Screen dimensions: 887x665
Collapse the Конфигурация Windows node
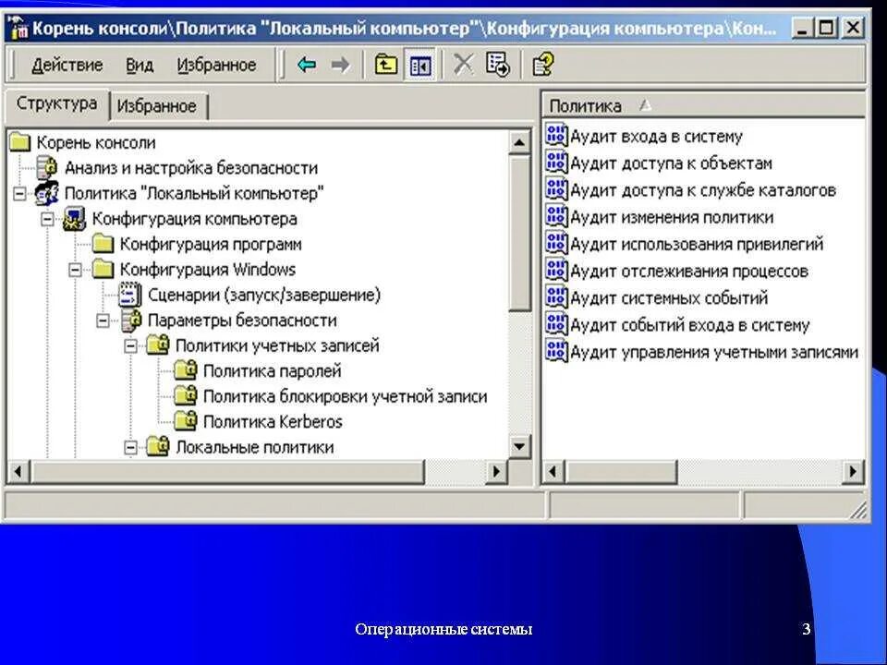(75, 270)
